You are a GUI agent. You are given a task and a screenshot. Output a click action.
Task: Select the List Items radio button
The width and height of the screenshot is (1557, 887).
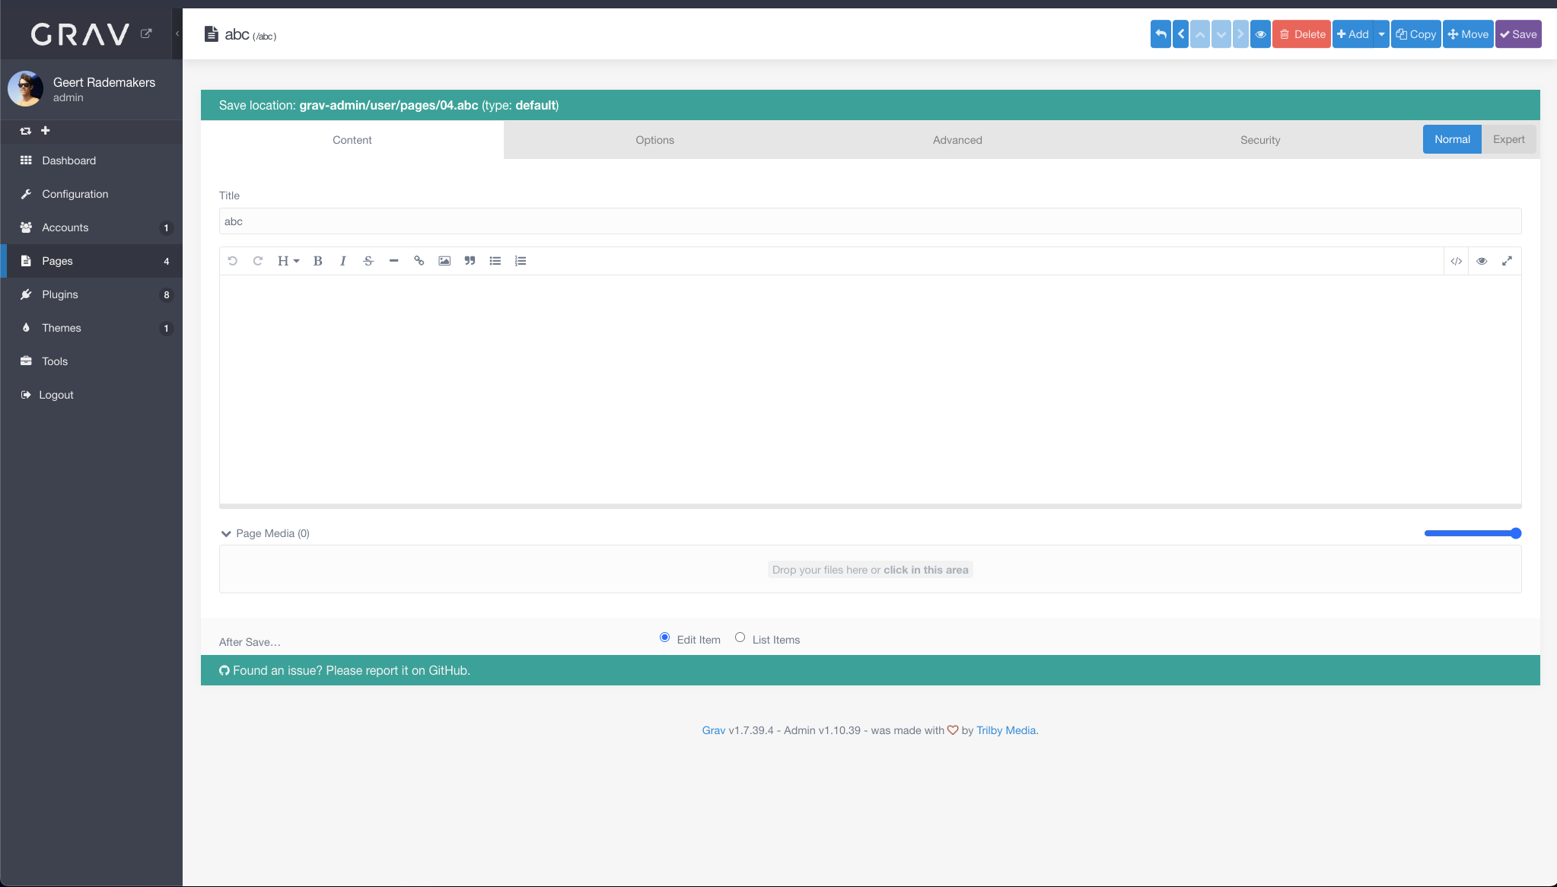click(740, 637)
